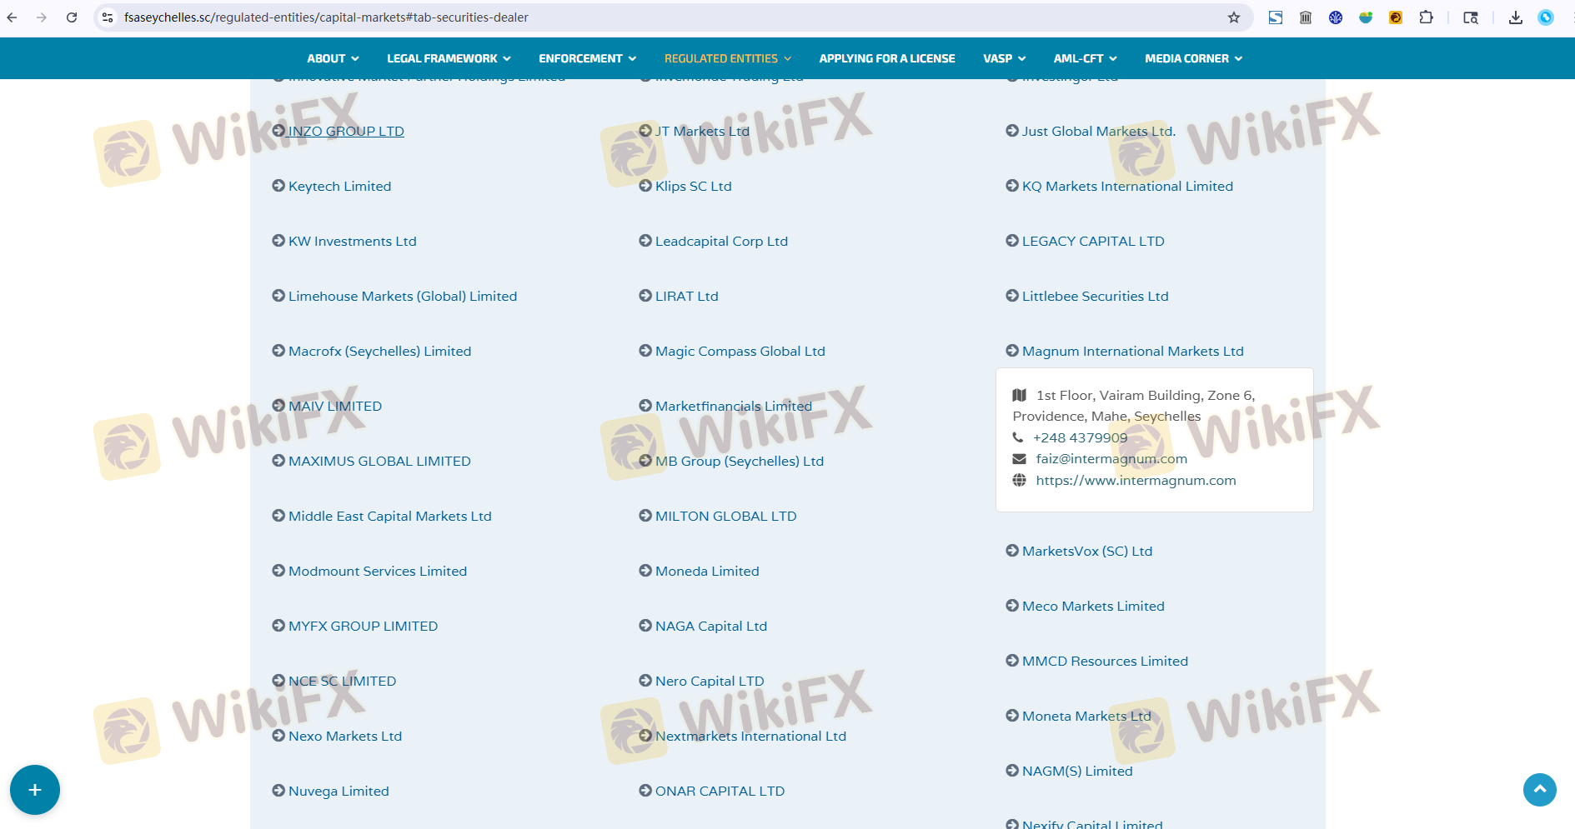Open the browser extensions puzzle icon

click(1426, 17)
